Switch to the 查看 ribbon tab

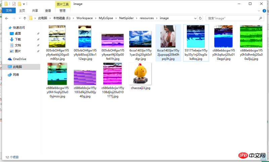click(x=48, y=11)
